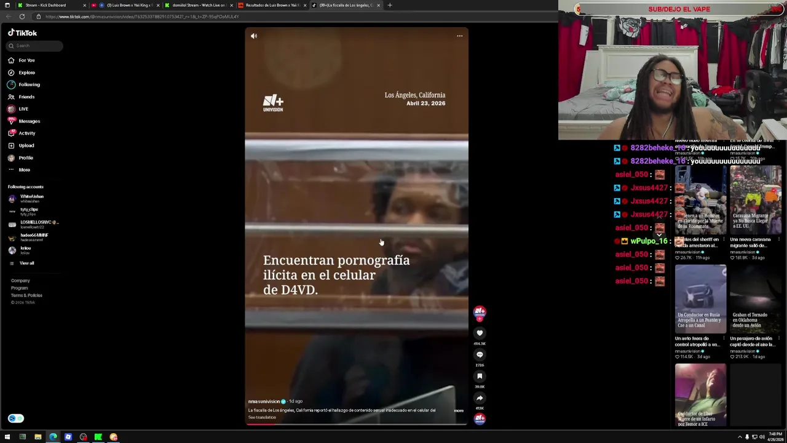Click See translation under caption
This screenshot has height=443, width=787.
[262, 417]
